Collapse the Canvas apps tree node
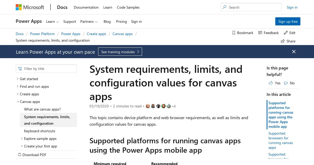The height and width of the screenshot is (165, 314). 18,102
